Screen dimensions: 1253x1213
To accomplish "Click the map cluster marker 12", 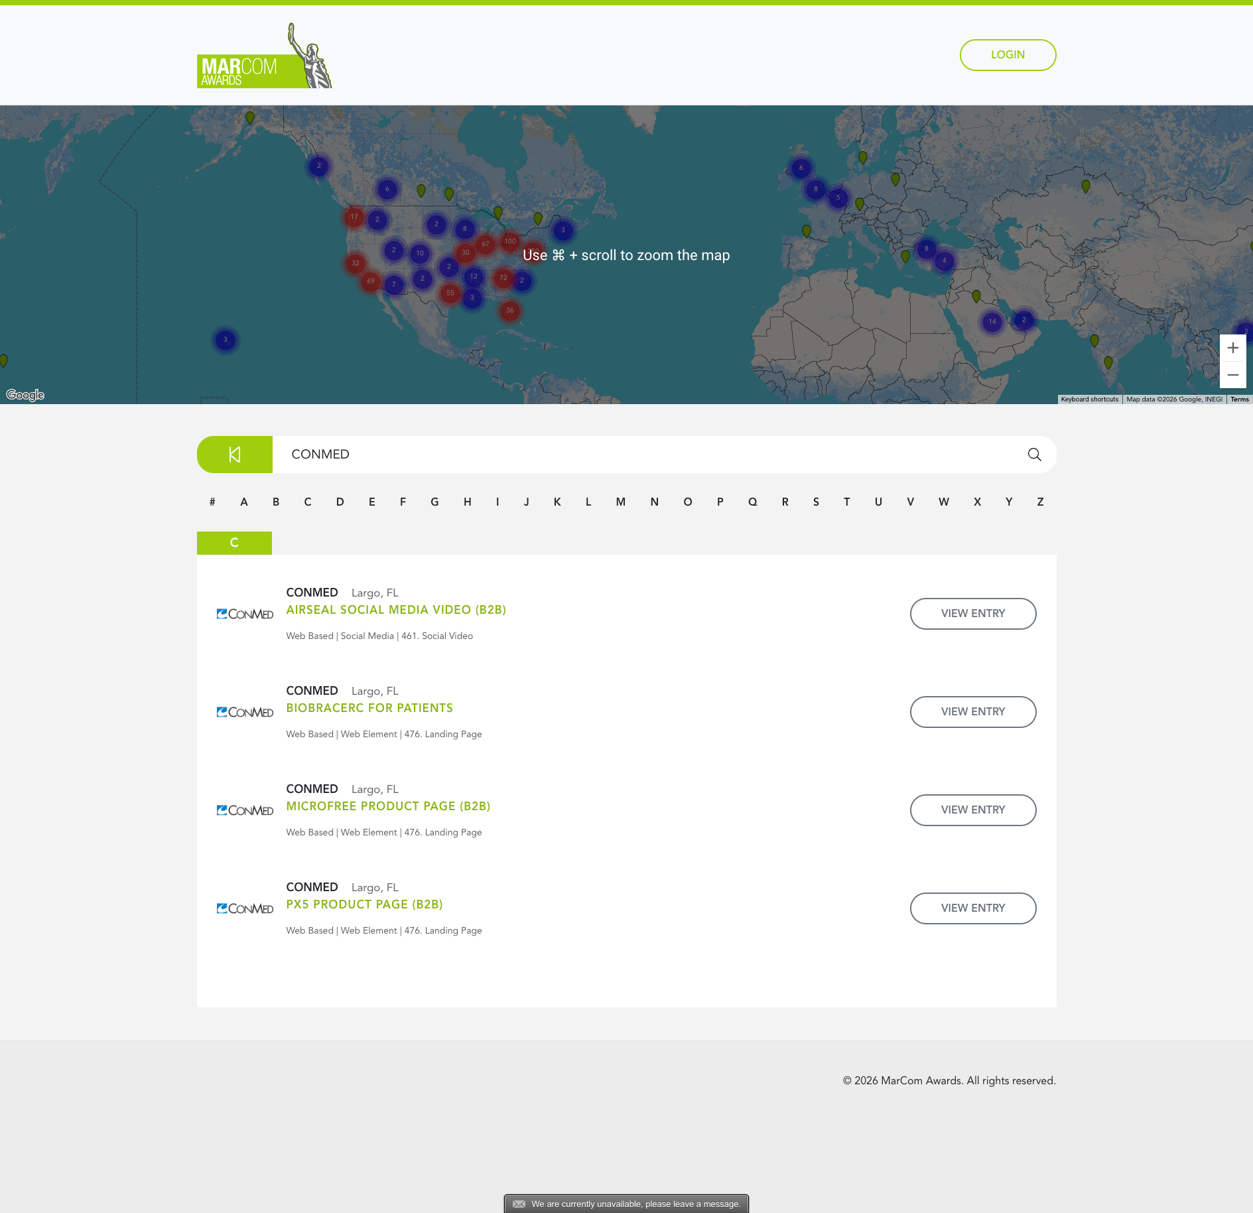I will pyautogui.click(x=474, y=277).
